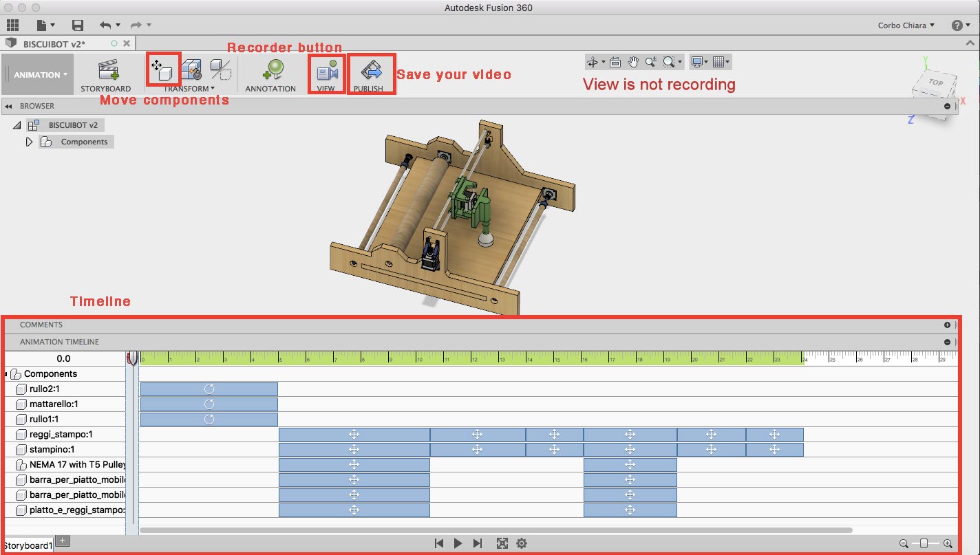Select the Show/Hide components tool

pyautogui.click(x=221, y=69)
